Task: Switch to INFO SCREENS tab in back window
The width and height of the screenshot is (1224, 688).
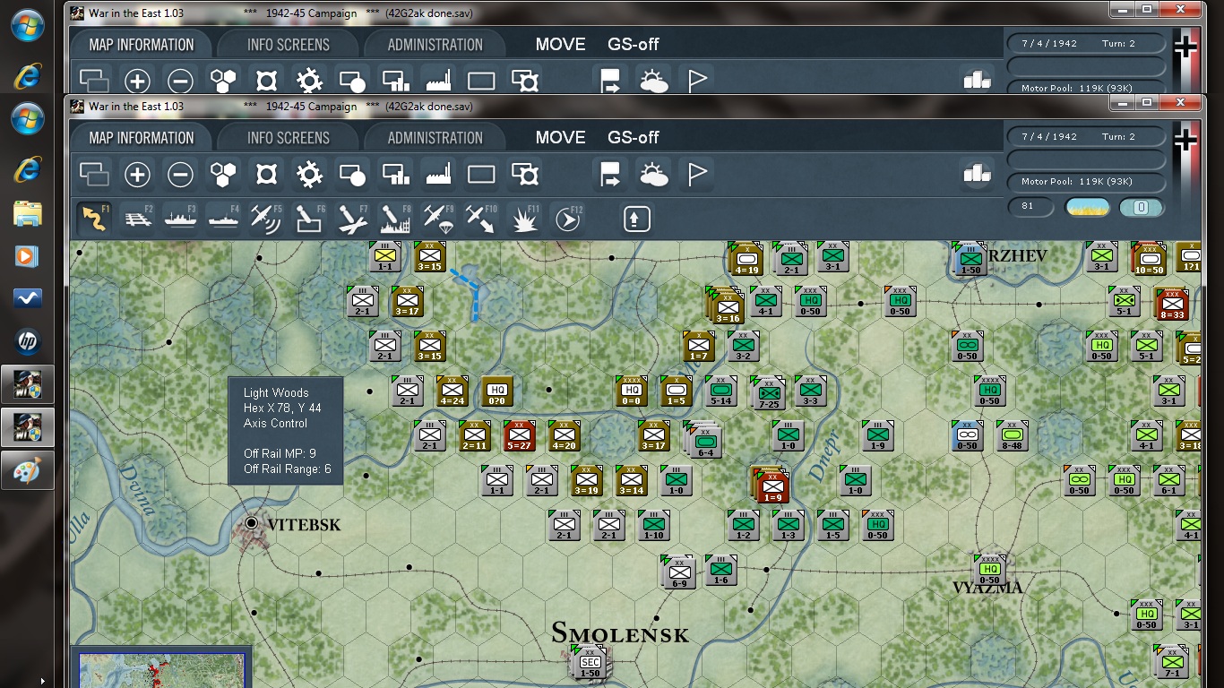Action: click(x=289, y=45)
